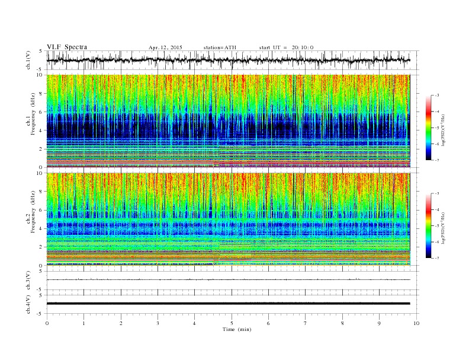Click the "VLF Spectra" plot title

pyautogui.click(x=67, y=47)
